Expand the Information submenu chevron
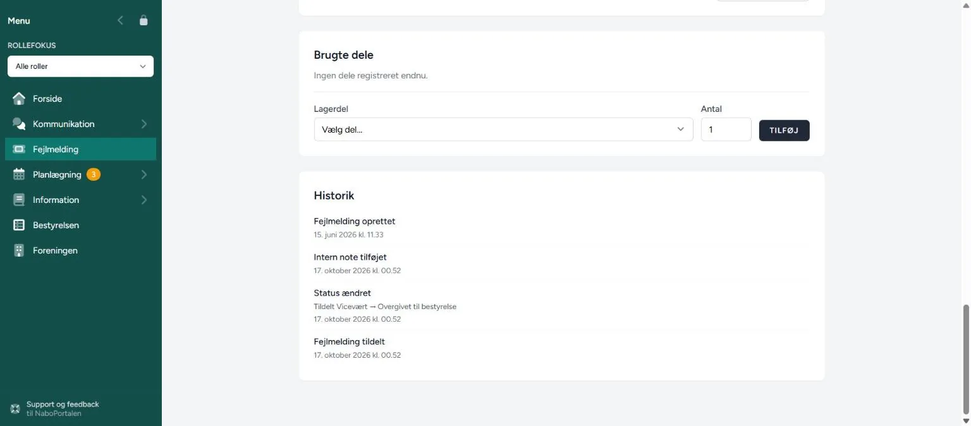The image size is (971, 426). pos(144,200)
